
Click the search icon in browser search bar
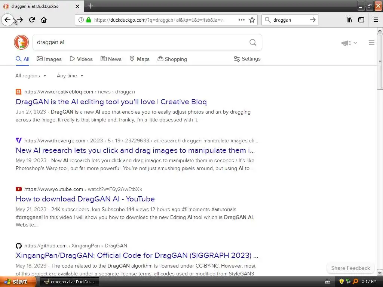(268, 20)
